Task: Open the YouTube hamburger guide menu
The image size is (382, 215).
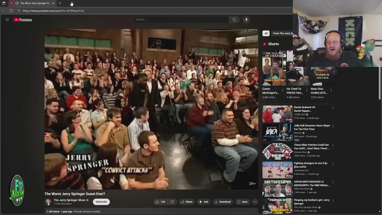Action: [7, 20]
